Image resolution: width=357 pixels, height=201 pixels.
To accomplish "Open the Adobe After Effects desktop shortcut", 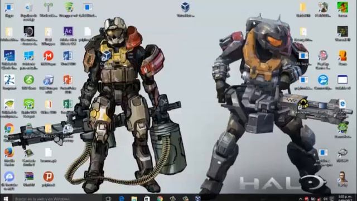I will (68, 31).
